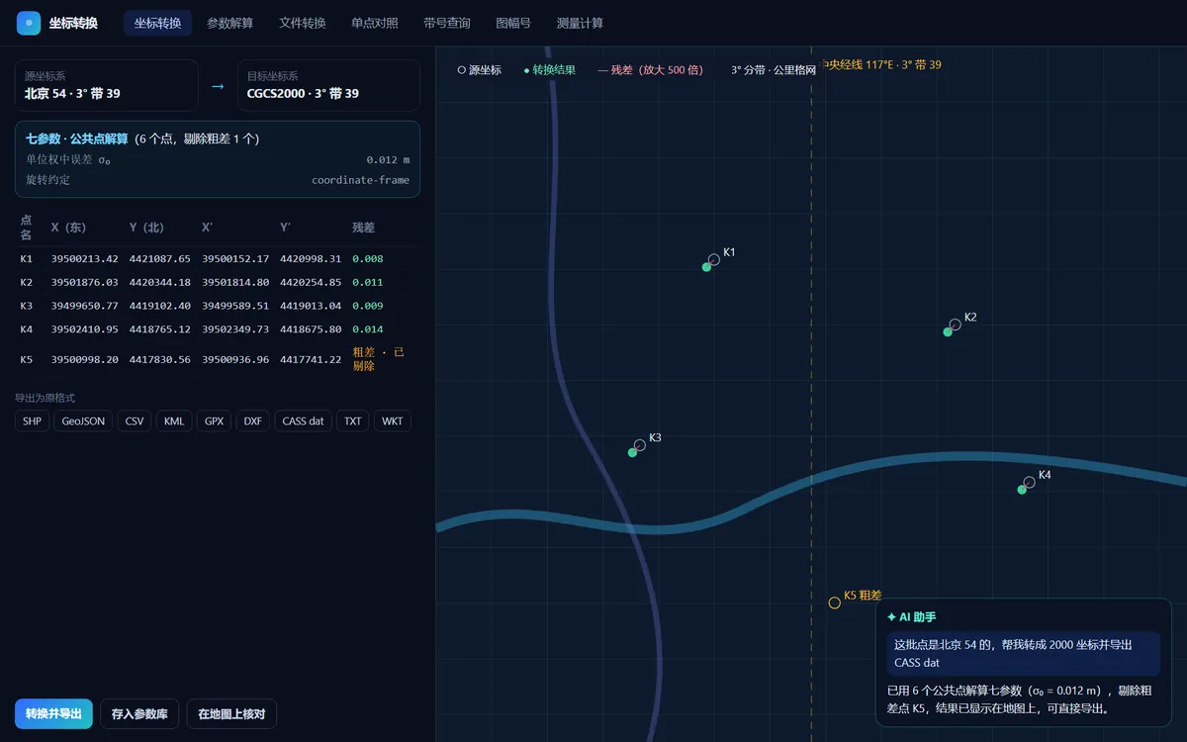Viewport: 1187px width, 742px height.
Task: Click the 在地图上核对 button
Action: (x=231, y=714)
